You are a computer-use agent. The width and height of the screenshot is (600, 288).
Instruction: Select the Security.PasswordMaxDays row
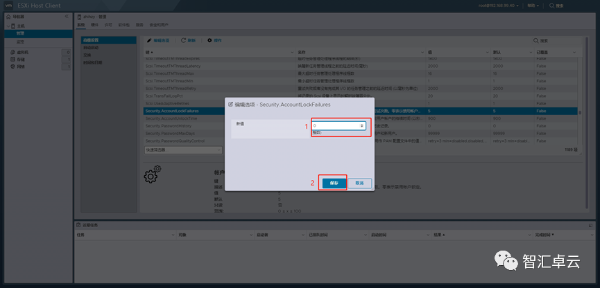[361, 134]
